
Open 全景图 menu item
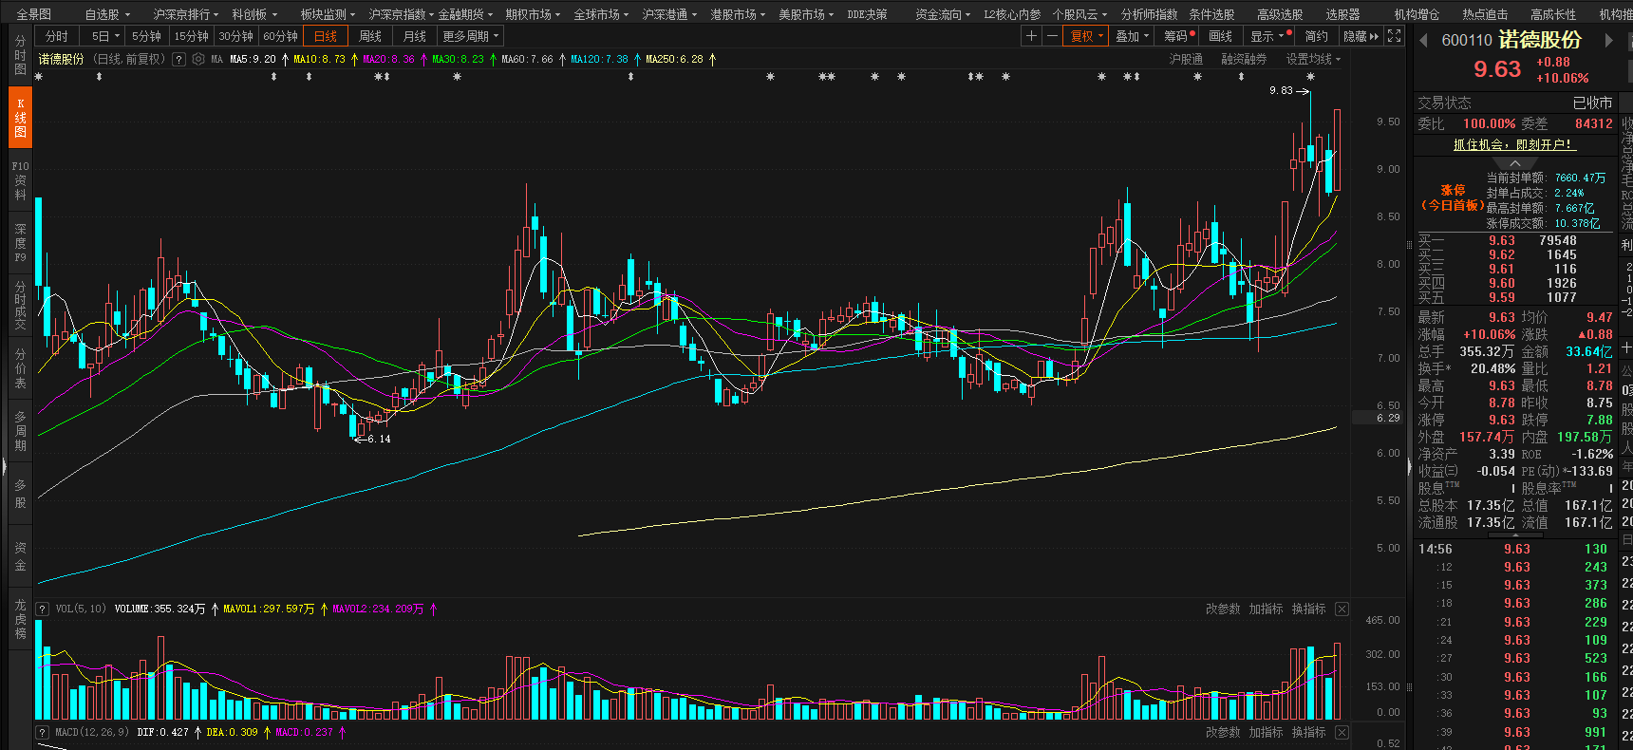[34, 14]
